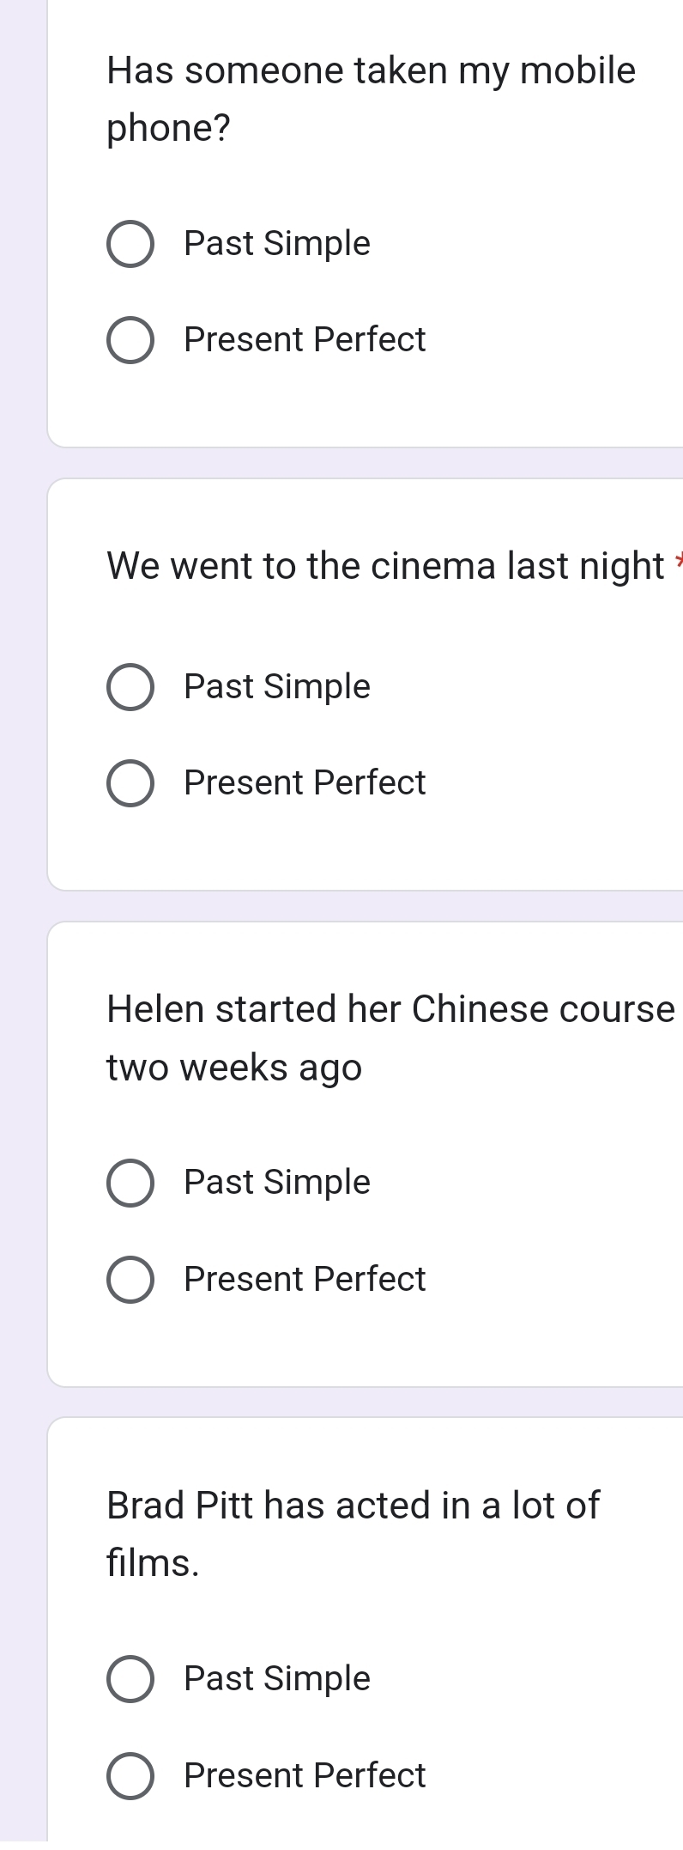Pick Present Perfect radio circle for Brad Pitt sentence
This screenshot has height=1850, width=683.
[x=130, y=1775]
